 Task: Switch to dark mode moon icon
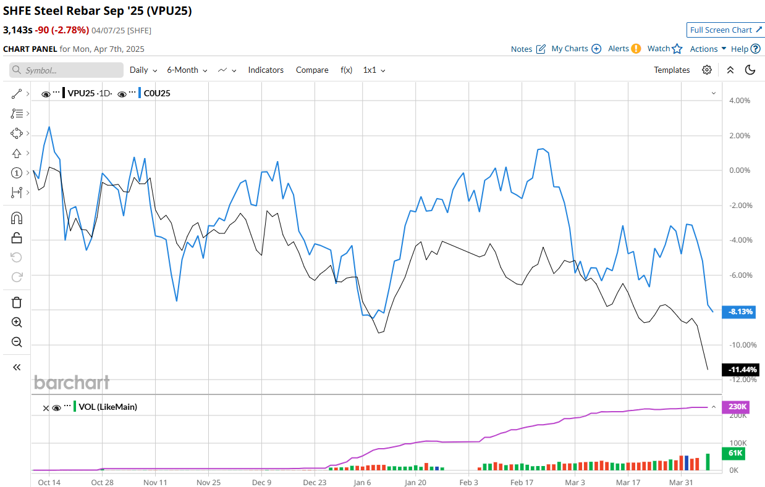tap(750, 70)
